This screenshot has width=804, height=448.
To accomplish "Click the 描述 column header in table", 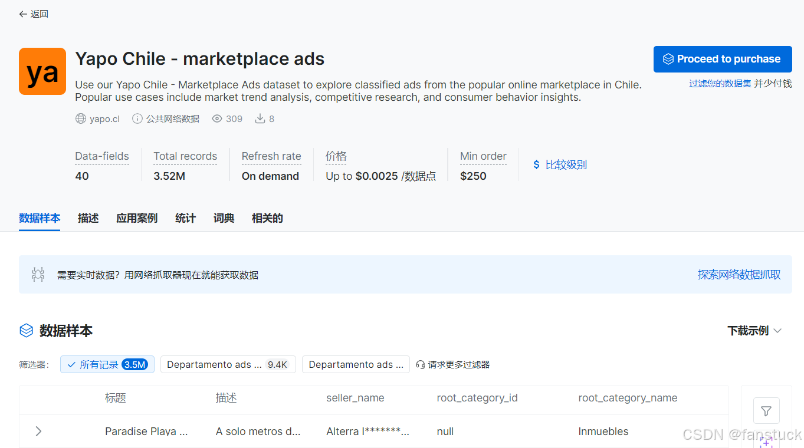I will click(x=227, y=398).
